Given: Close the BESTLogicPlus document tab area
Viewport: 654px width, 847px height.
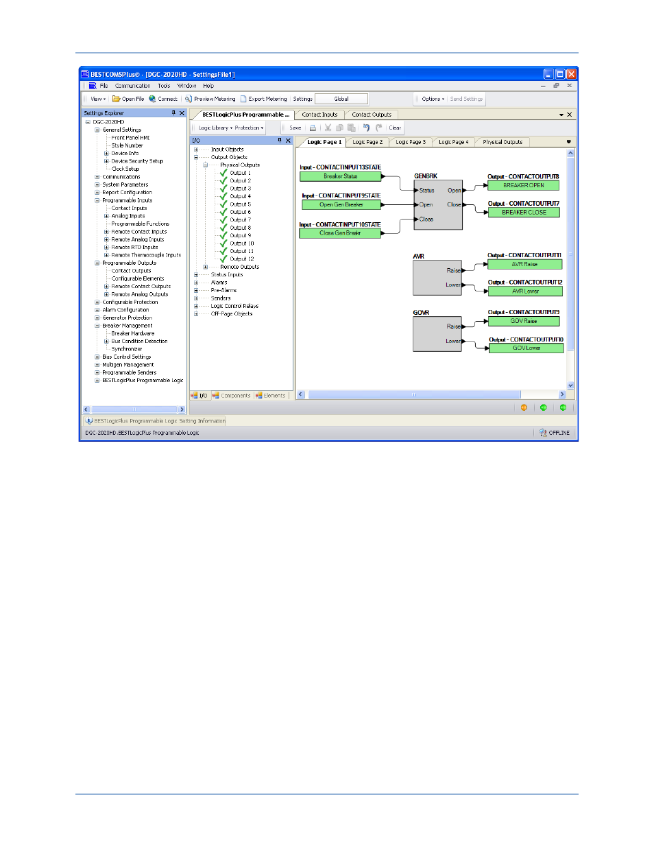Looking at the screenshot, I should click(x=570, y=115).
